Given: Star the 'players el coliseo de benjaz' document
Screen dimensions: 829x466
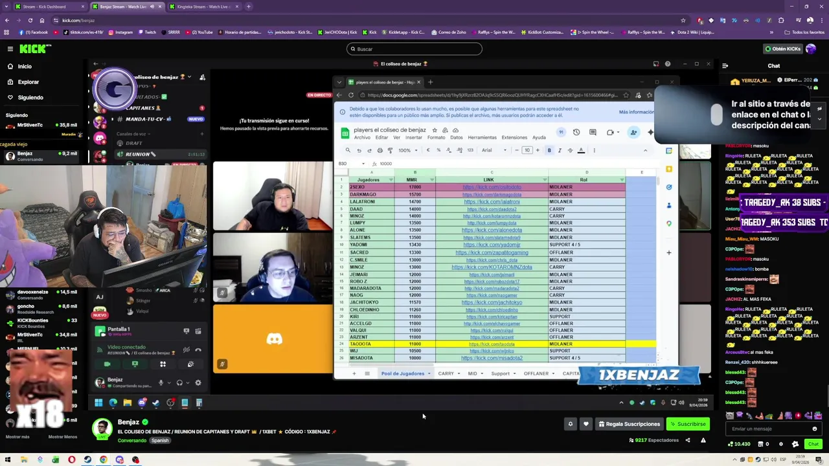Looking at the screenshot, I should [435, 130].
